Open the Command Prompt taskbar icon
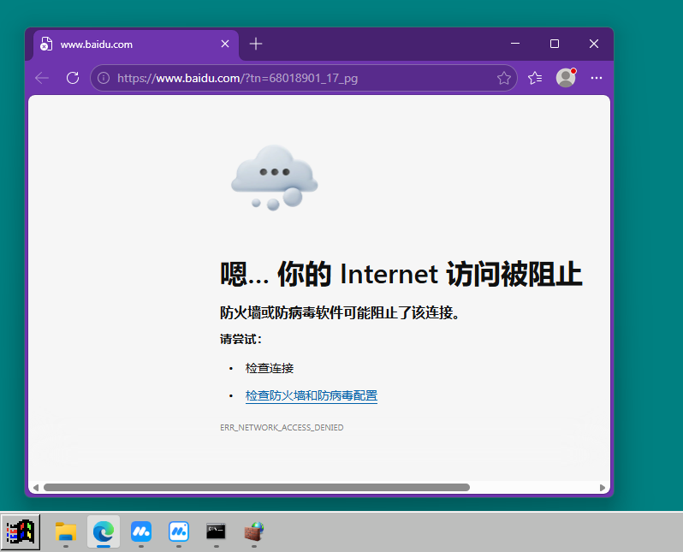Screen dimensions: 683x552 216,532
